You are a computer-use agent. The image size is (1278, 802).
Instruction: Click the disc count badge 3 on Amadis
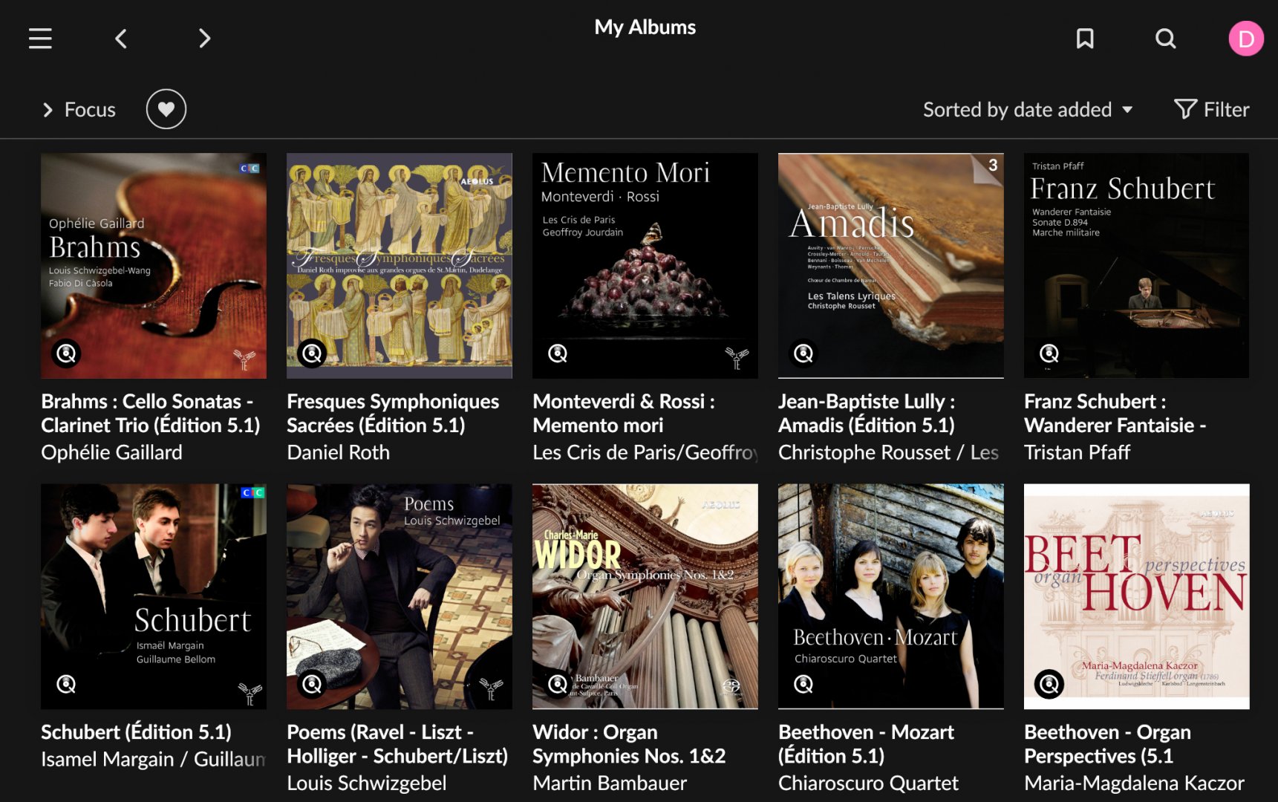click(x=991, y=166)
